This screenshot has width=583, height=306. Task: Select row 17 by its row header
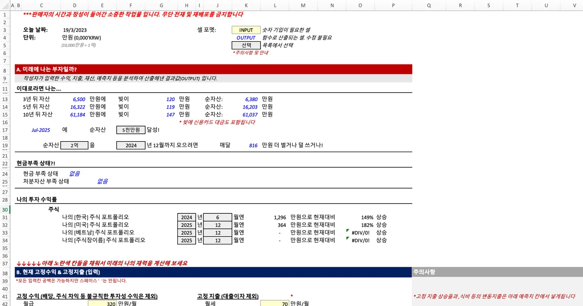point(5,130)
